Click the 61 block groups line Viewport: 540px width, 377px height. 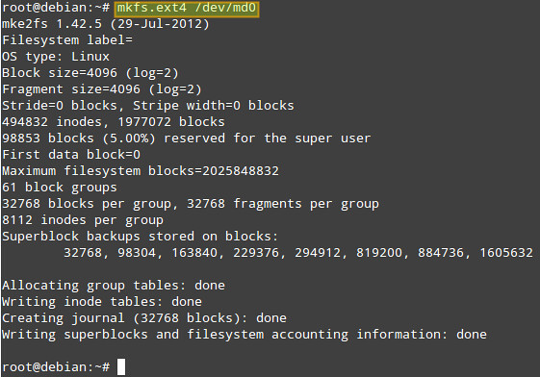(x=60, y=188)
